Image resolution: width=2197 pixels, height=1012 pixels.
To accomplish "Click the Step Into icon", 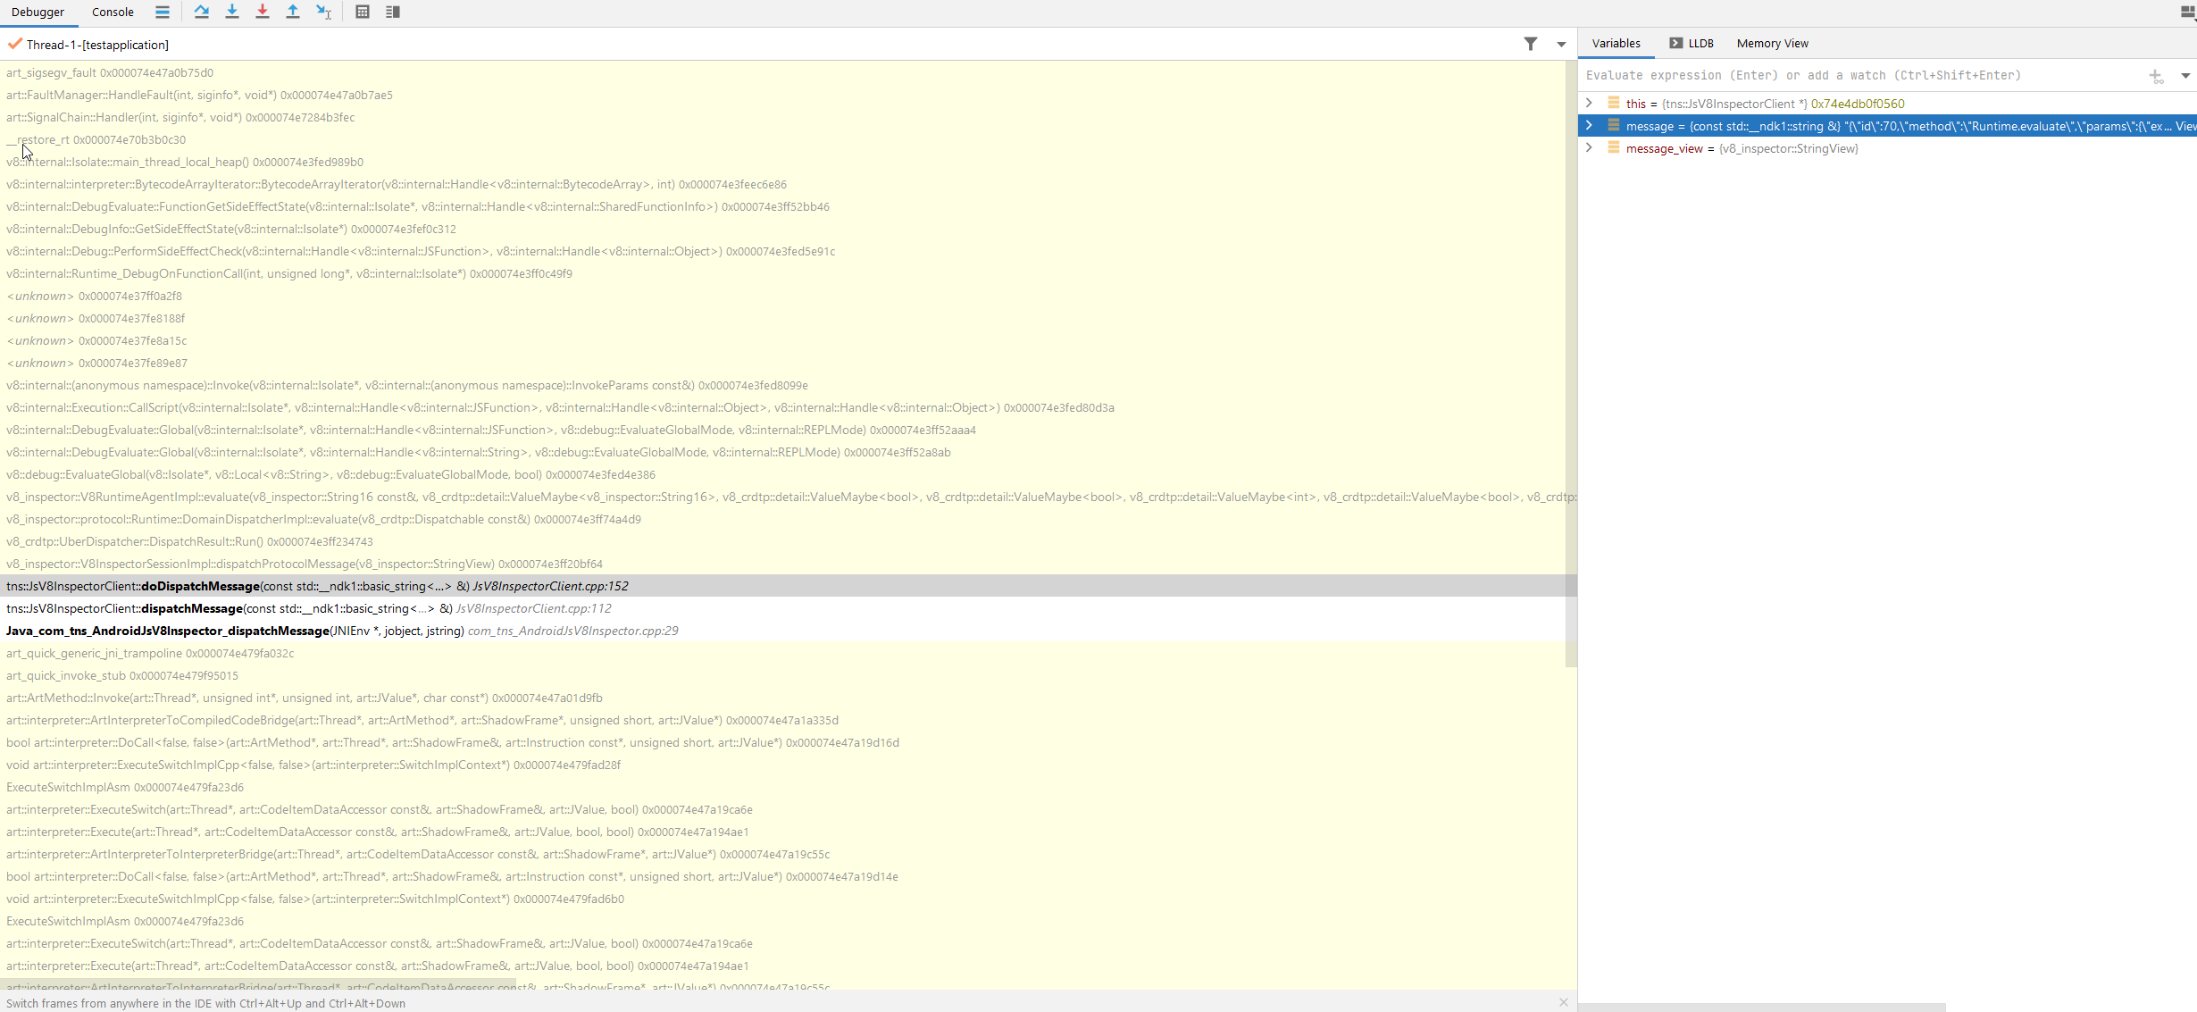I will click(x=232, y=12).
